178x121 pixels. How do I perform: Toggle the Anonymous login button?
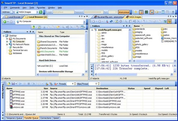tap(124, 12)
